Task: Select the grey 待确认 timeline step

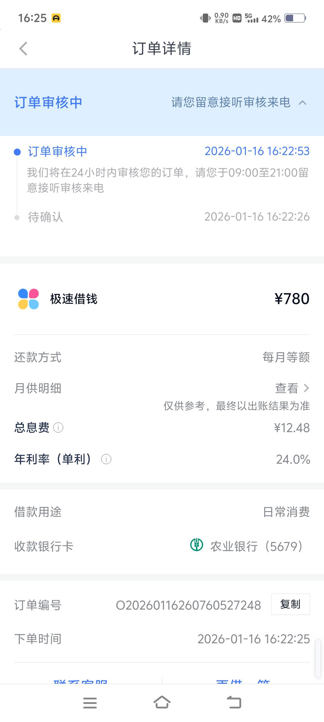Action: [46, 217]
